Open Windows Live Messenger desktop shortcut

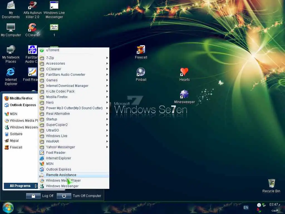pos(54,9)
